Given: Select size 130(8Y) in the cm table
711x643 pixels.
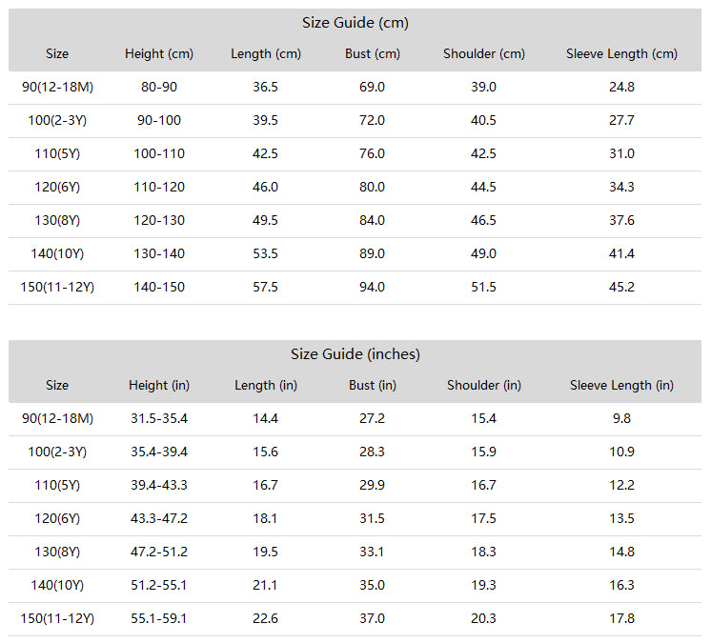Looking at the screenshot, I should [x=57, y=220].
